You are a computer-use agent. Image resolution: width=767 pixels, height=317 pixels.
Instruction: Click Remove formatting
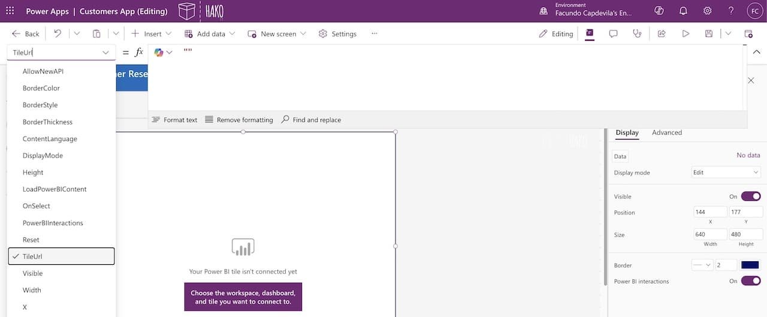(239, 120)
